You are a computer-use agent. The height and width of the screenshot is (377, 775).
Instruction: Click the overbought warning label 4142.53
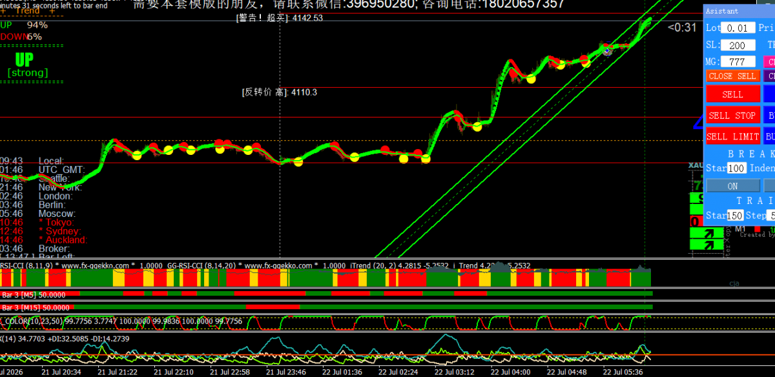click(280, 18)
